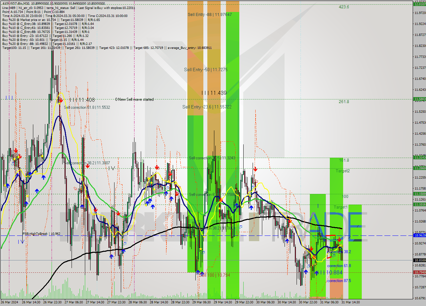Select the 'FSB-HighToBreak | 10.962' label
This screenshot has height=306, width=426.
click(x=42, y=234)
